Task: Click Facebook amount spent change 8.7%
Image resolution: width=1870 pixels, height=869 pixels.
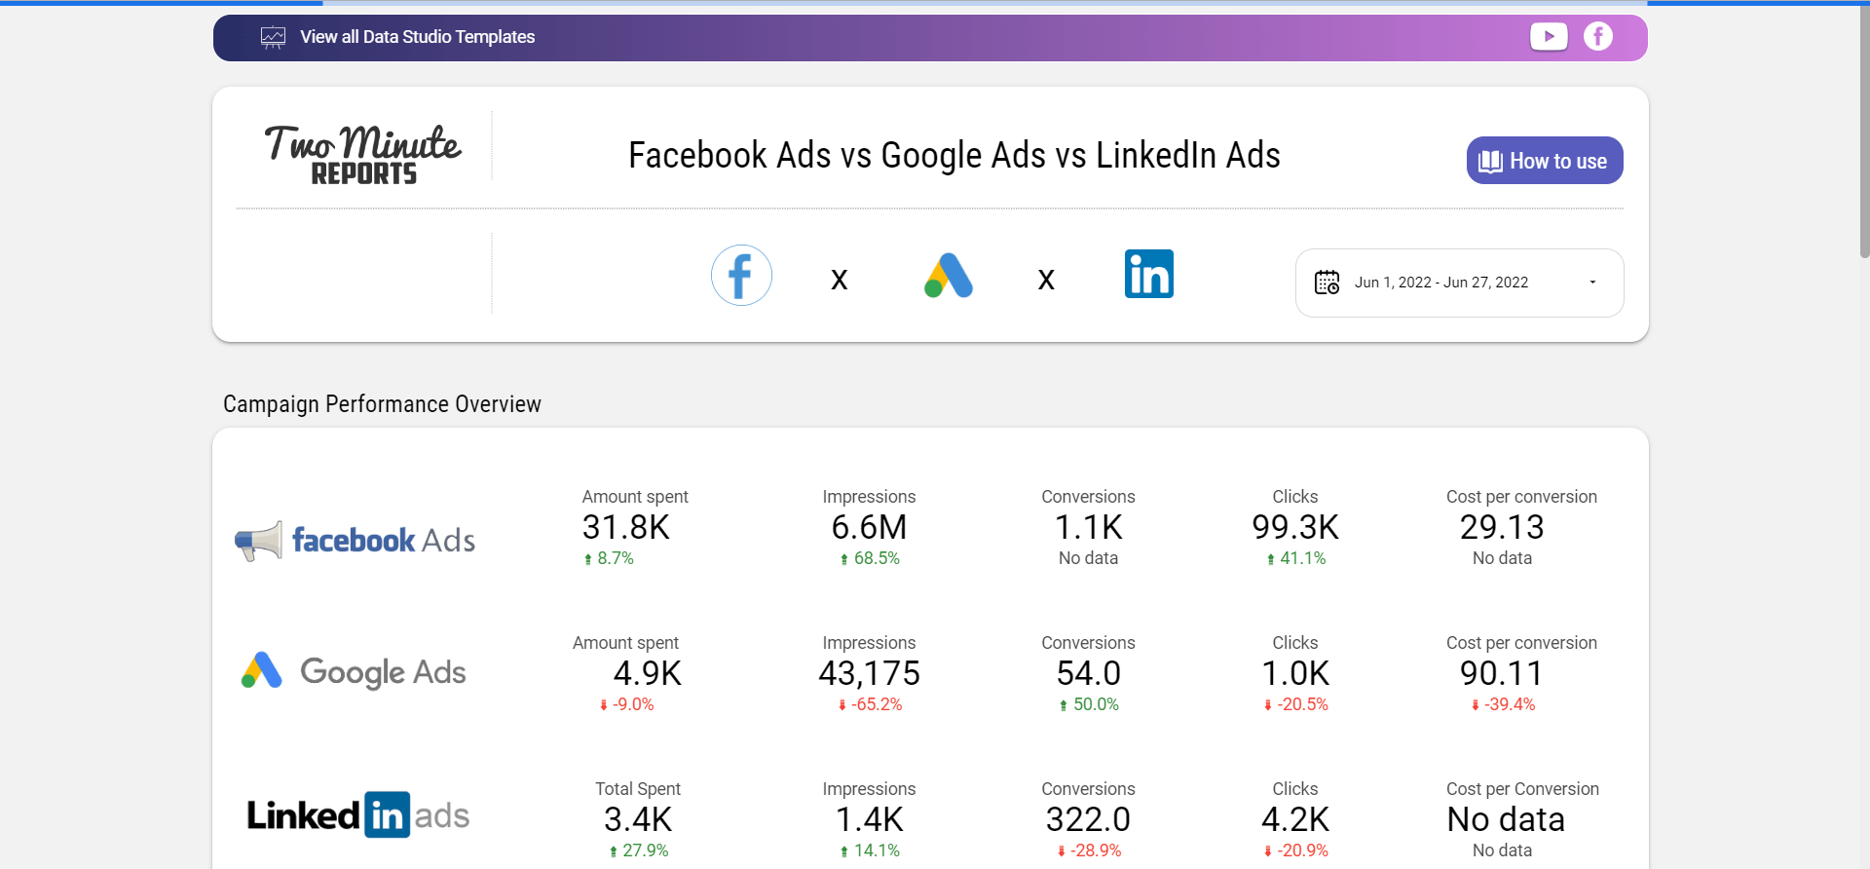Action: click(x=609, y=558)
